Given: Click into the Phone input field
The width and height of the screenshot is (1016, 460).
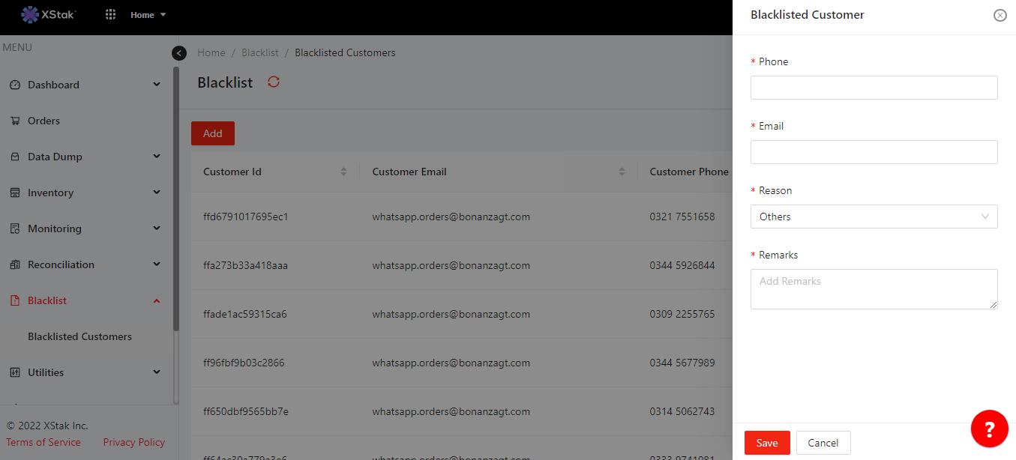Looking at the screenshot, I should pos(874,88).
